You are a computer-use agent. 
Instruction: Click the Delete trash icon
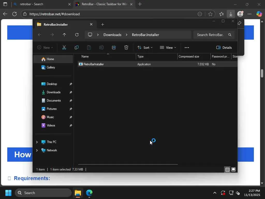(x=126, y=48)
